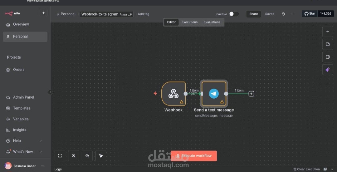Click the Share button
Viewport: 337px width, 172px height.
tap(253, 14)
